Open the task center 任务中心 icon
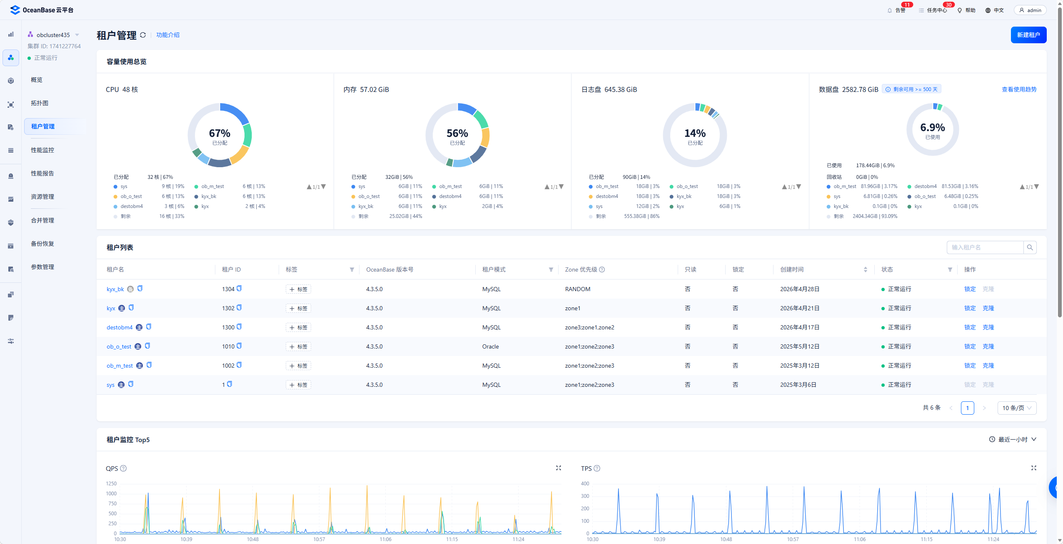The height and width of the screenshot is (544, 1063). point(921,10)
